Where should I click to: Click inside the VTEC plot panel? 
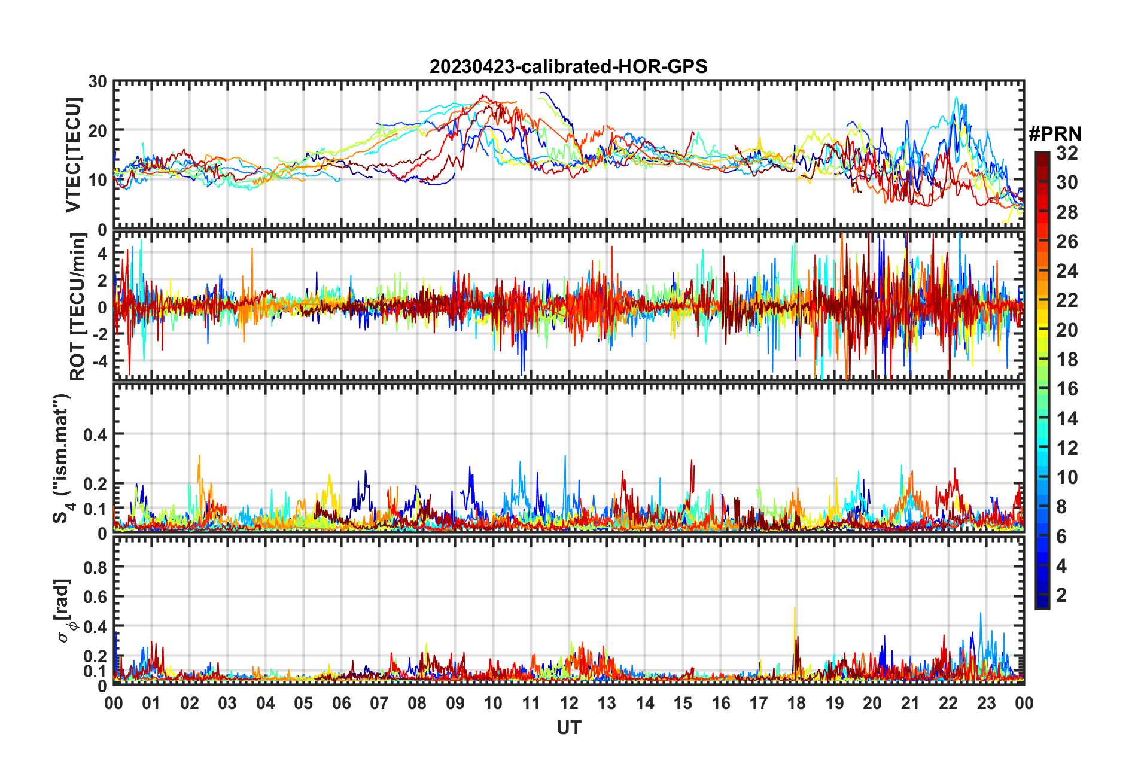tap(569, 155)
